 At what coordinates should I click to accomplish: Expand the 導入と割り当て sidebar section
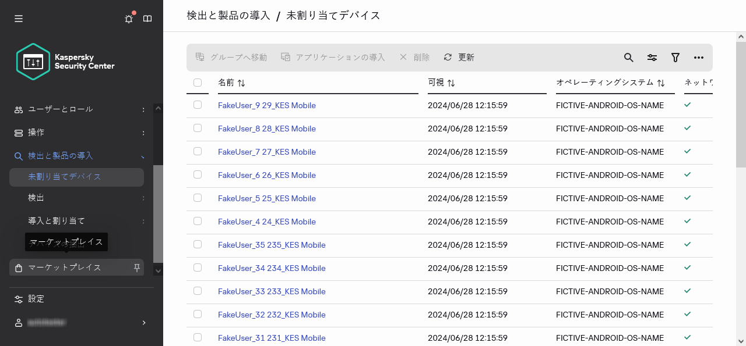143,221
